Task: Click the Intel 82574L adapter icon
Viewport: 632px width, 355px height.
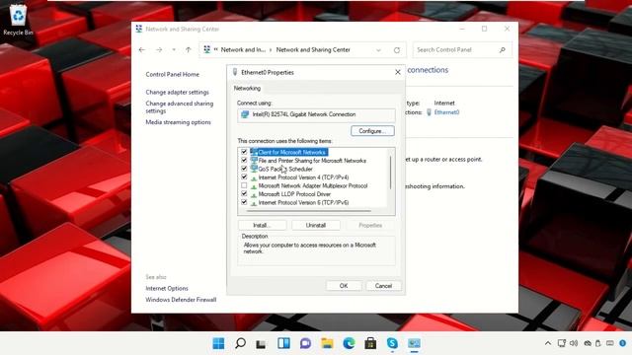Action: point(245,114)
